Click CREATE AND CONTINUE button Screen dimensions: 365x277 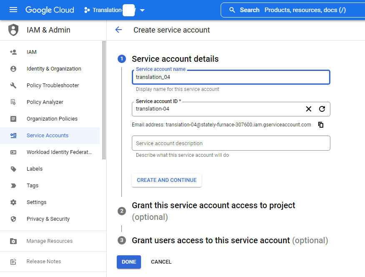167,180
